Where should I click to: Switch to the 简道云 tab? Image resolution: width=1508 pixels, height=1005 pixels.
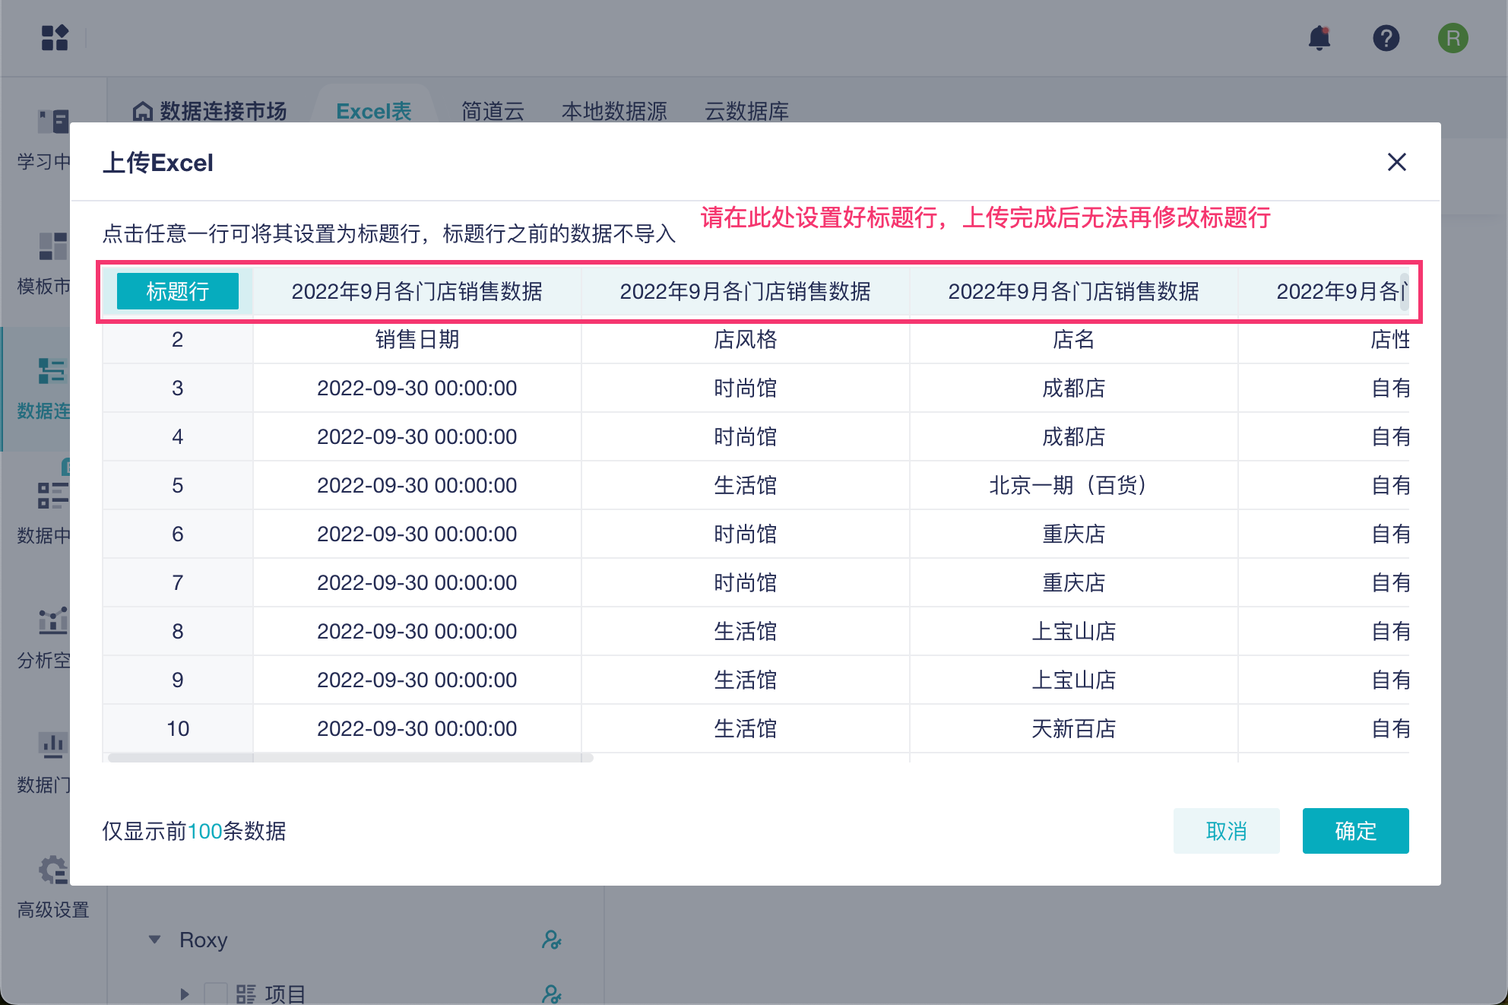point(493,111)
